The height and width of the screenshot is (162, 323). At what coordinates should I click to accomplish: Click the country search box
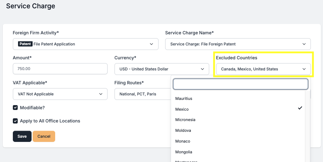pos(240,84)
